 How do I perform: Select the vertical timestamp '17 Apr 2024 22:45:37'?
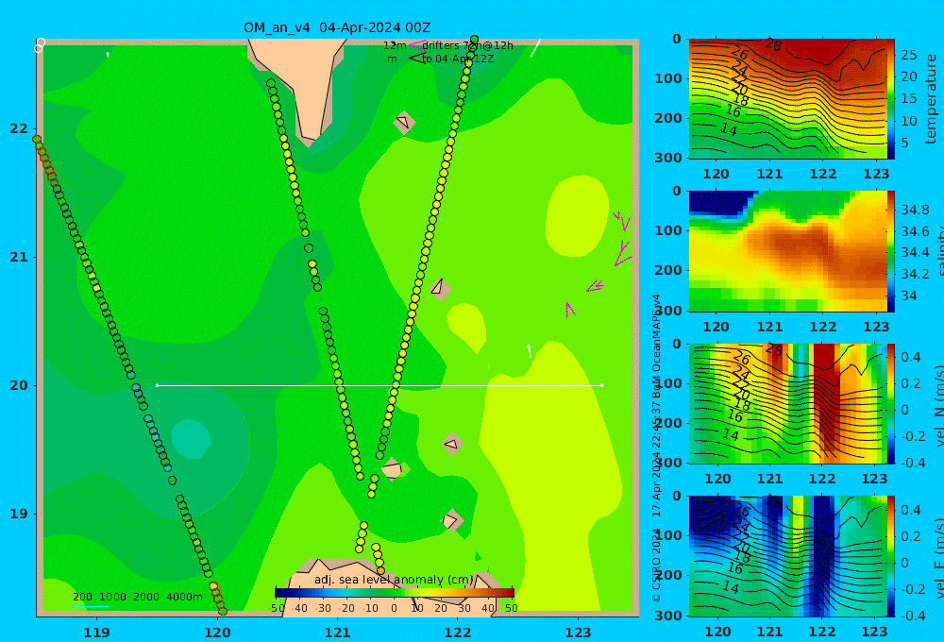click(656, 459)
